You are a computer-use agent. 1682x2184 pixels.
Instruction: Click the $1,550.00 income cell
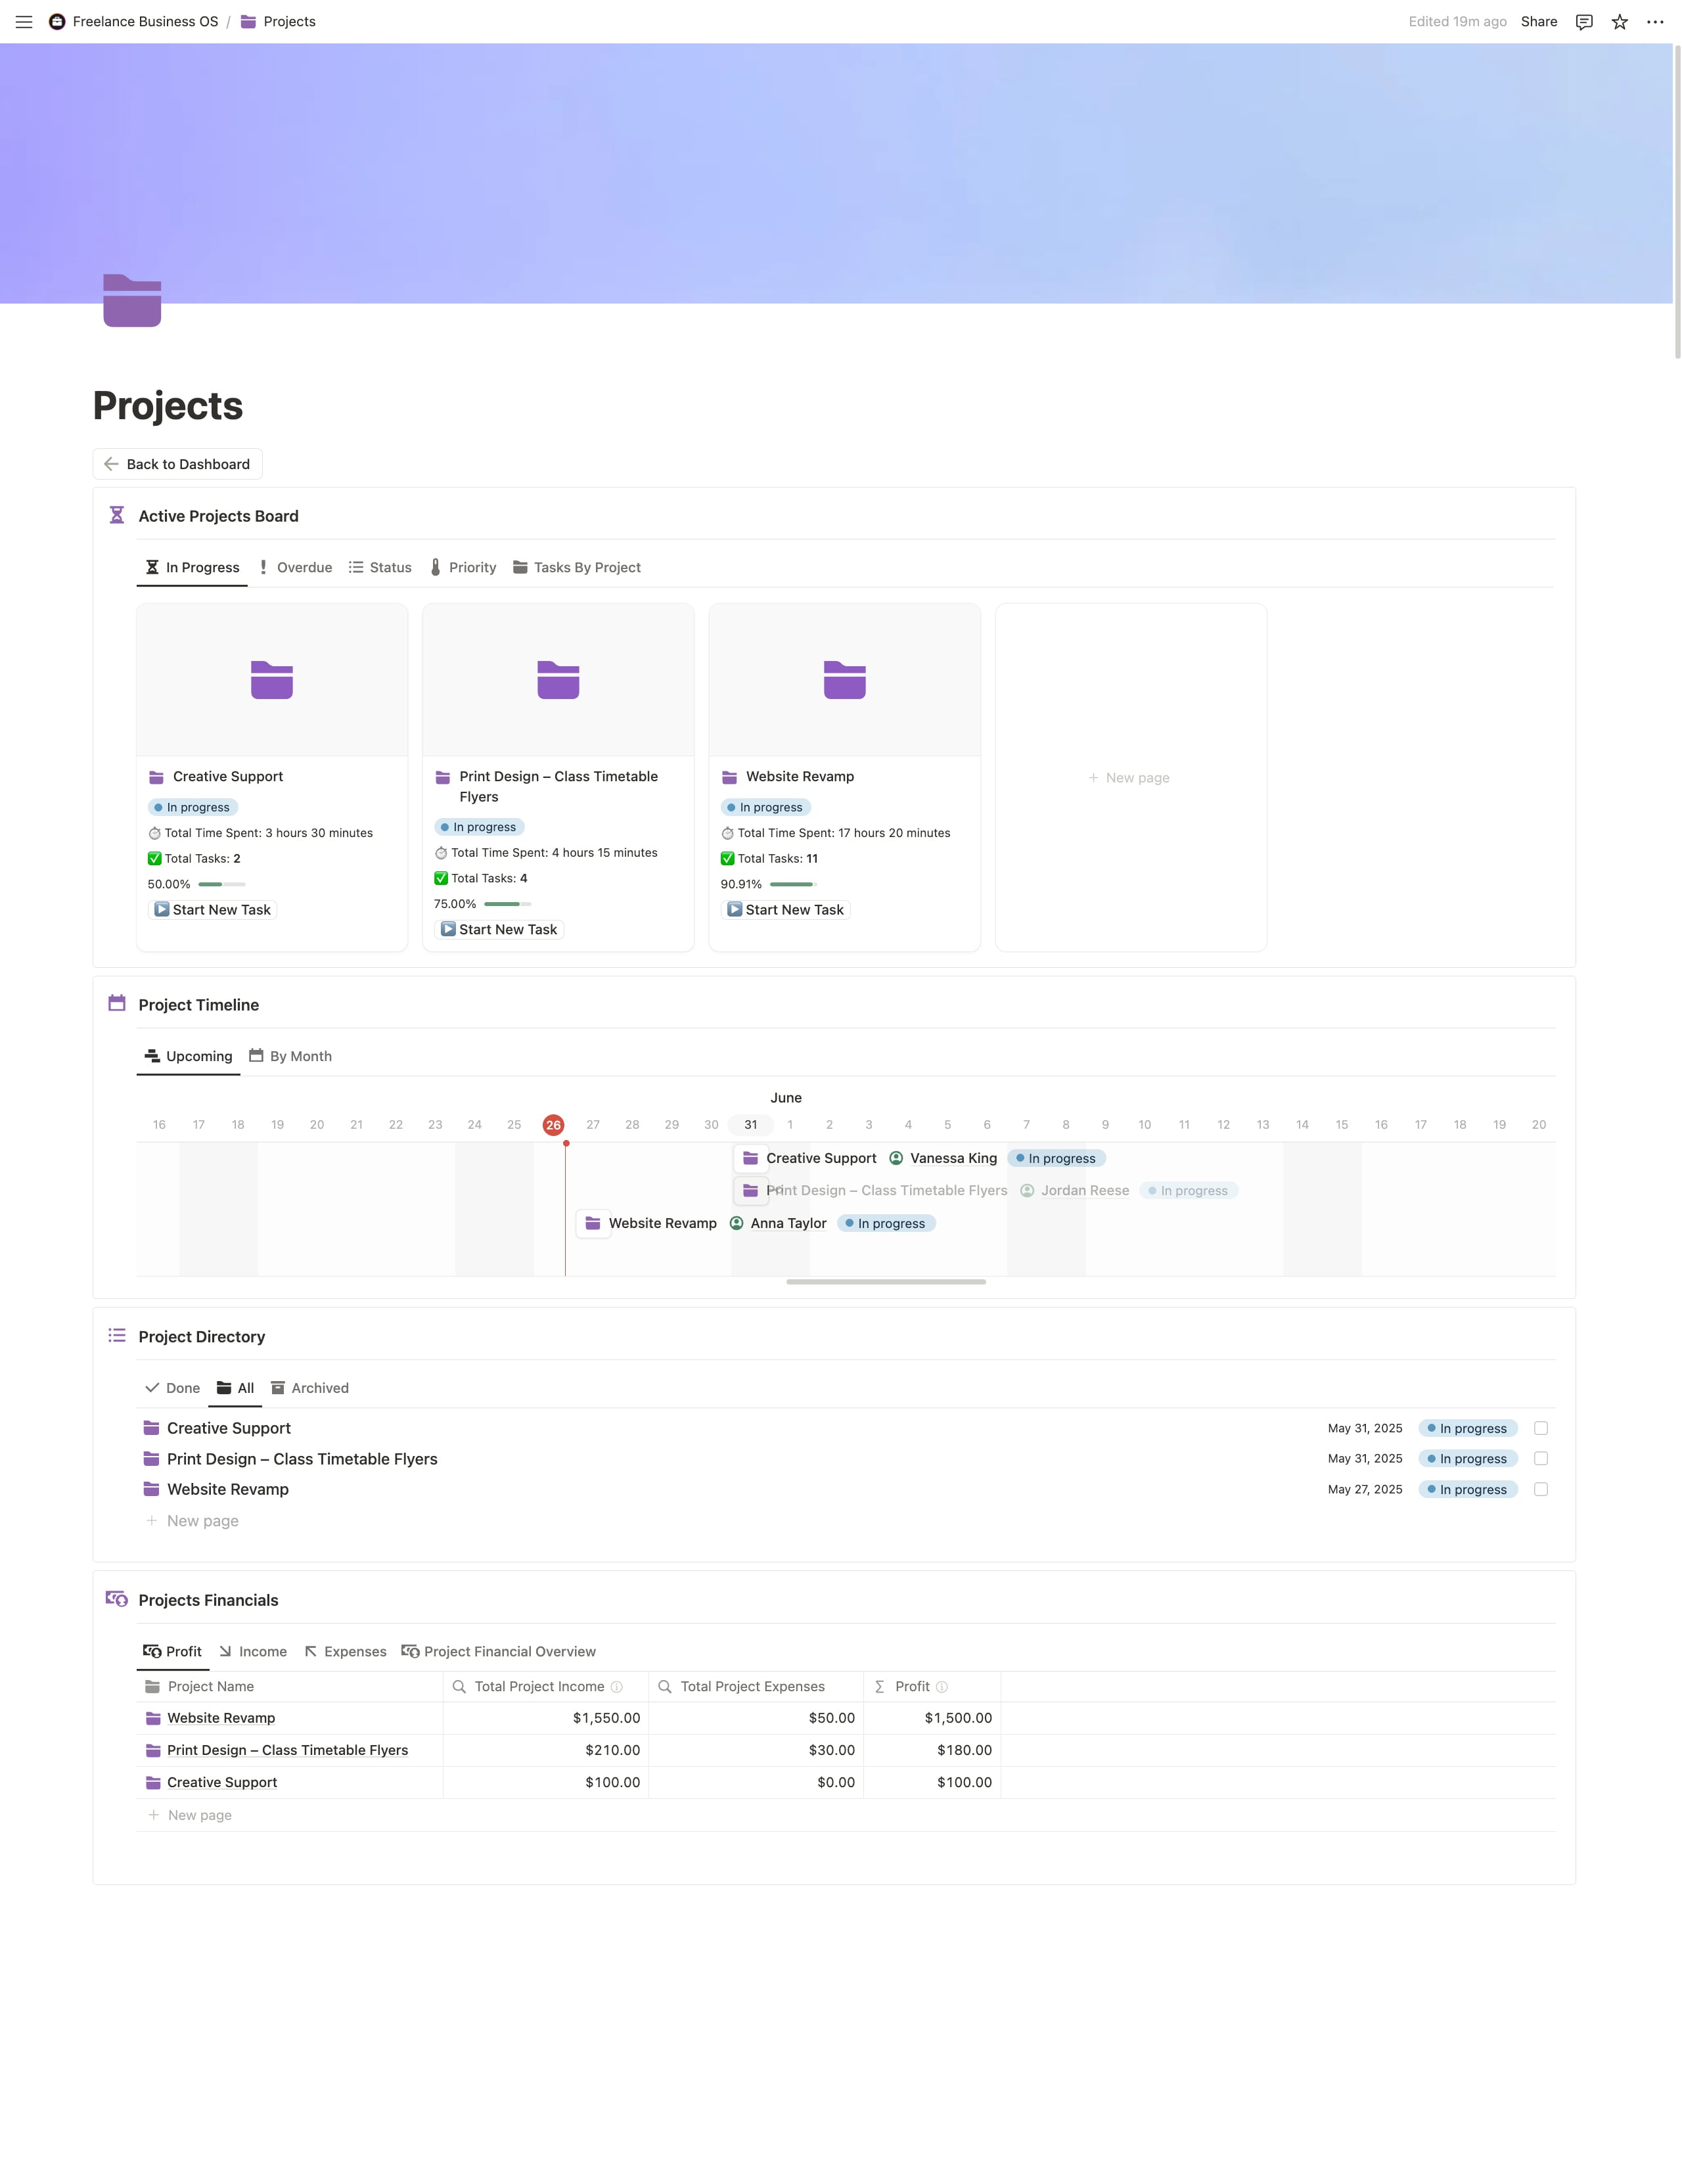point(546,1718)
